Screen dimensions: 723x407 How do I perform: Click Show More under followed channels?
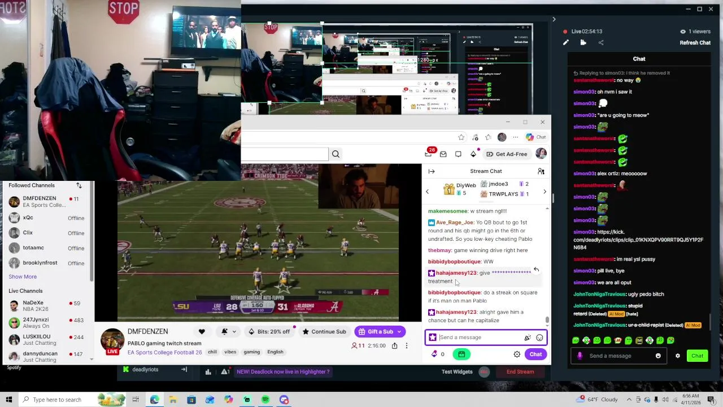[x=23, y=276]
